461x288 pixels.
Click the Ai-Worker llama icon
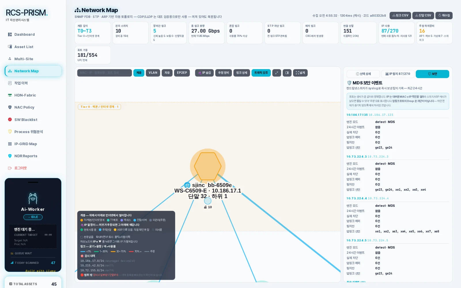[x=33, y=198]
